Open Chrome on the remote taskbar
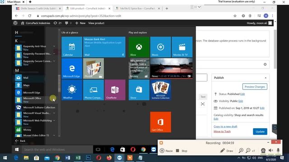289x162 pixels. tap(143, 149)
